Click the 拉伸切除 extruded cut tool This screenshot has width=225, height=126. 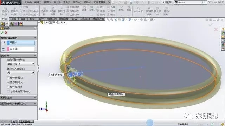(x=44, y=11)
